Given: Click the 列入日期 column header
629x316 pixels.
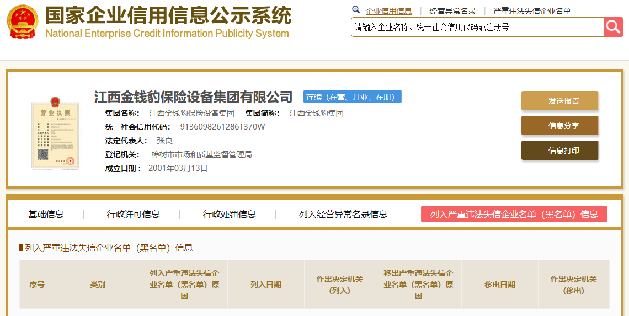Looking at the screenshot, I should (x=265, y=285).
